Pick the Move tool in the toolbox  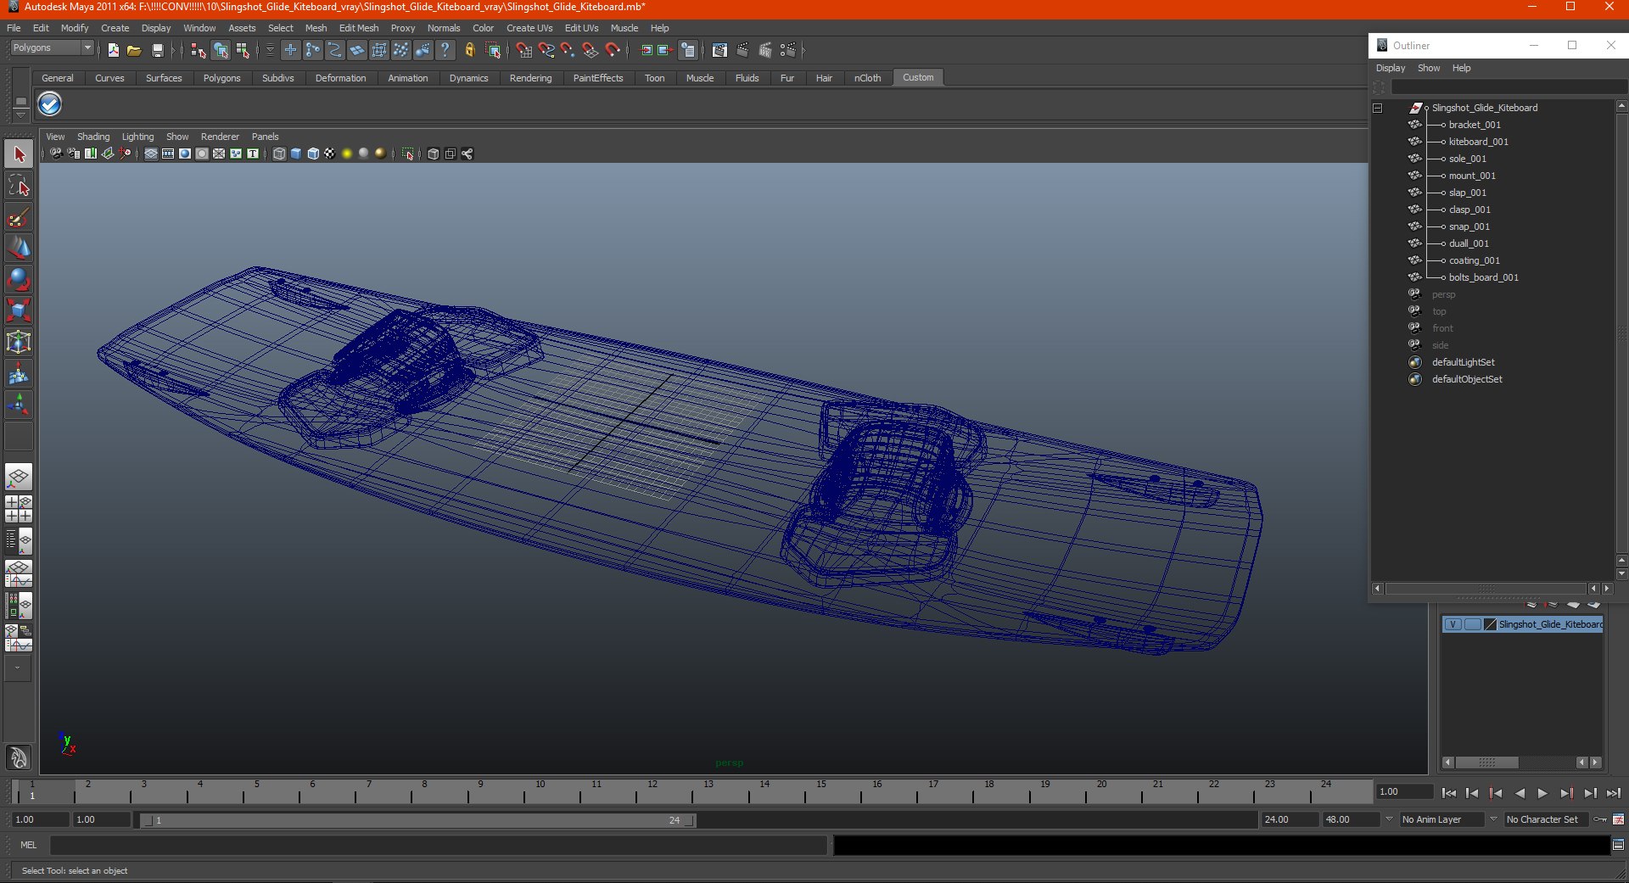pos(19,248)
